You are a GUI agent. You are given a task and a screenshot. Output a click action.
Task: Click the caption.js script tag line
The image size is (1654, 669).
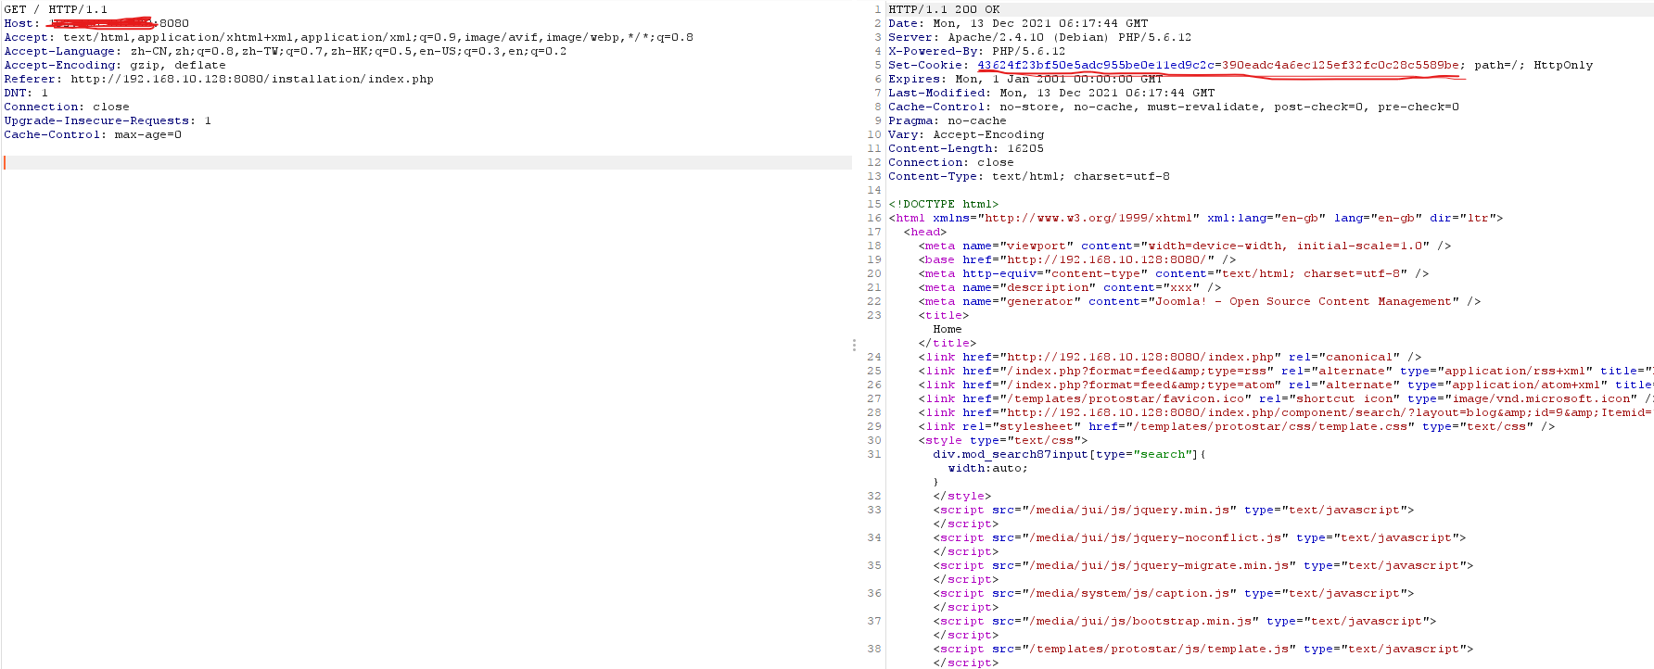click(x=1174, y=593)
